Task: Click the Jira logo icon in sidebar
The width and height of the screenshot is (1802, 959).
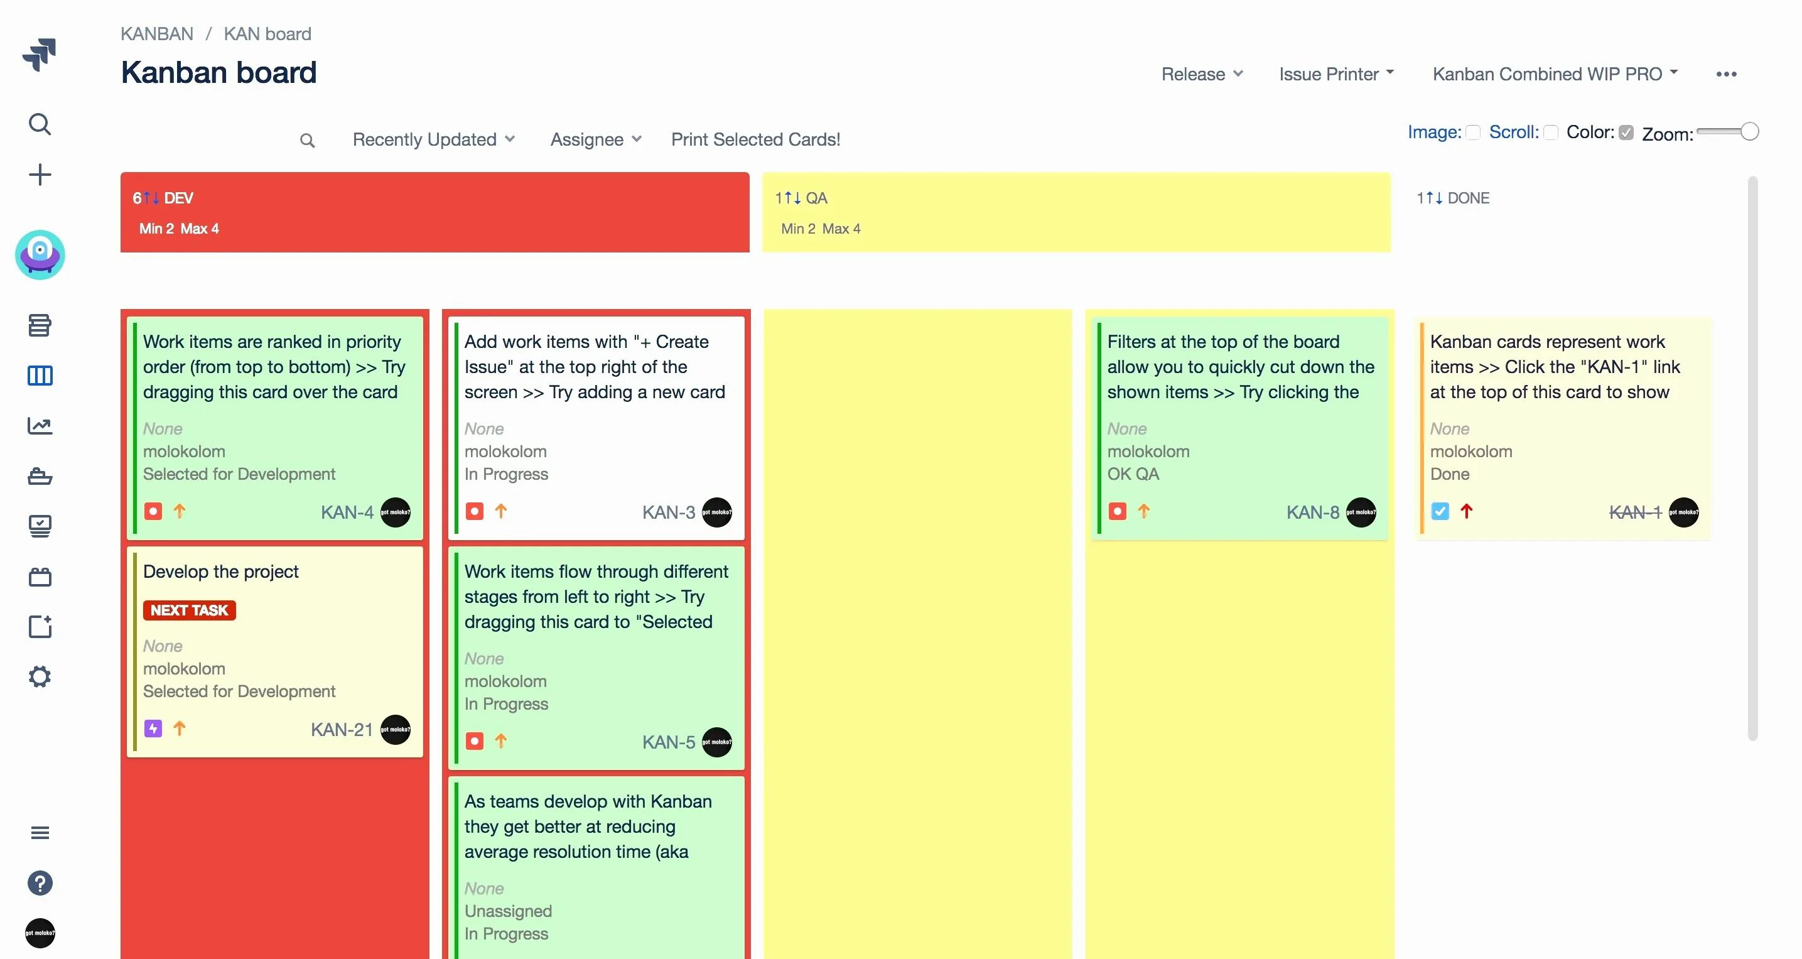Action: [39, 55]
